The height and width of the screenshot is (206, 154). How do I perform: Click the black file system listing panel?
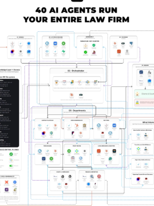(x=10, y=113)
